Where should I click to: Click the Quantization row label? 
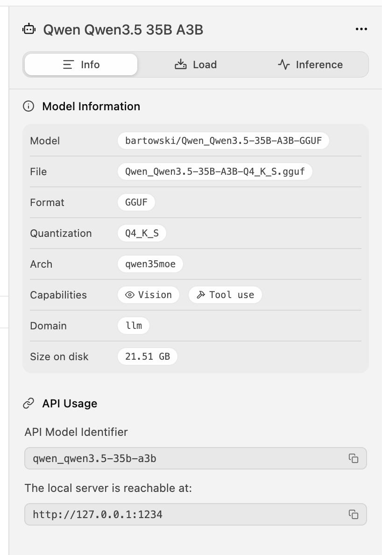click(61, 233)
